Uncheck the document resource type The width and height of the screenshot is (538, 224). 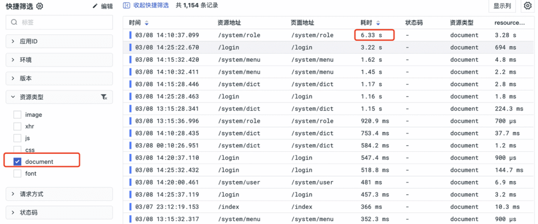pos(17,162)
